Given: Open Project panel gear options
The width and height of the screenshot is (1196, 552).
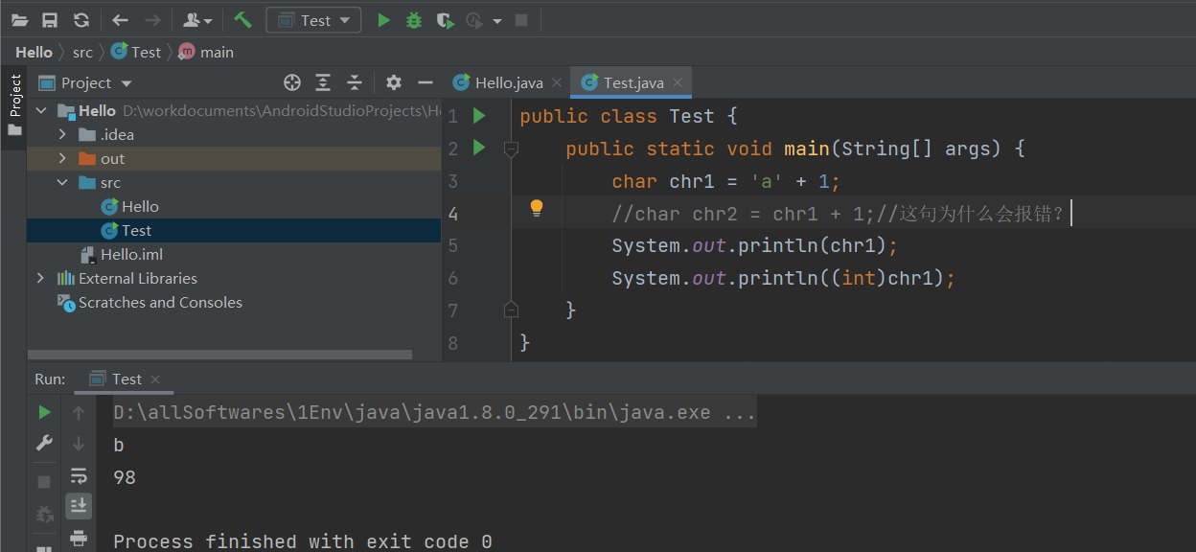Looking at the screenshot, I should [394, 82].
